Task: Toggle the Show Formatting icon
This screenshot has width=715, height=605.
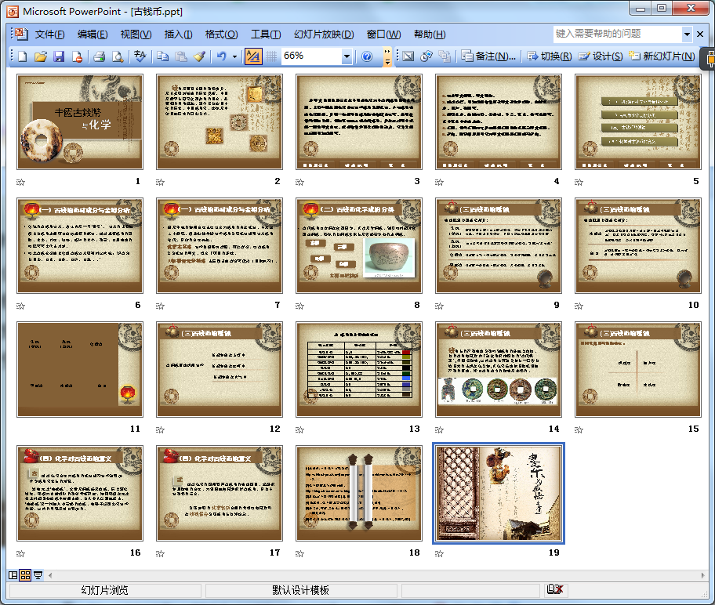Action: coord(253,56)
